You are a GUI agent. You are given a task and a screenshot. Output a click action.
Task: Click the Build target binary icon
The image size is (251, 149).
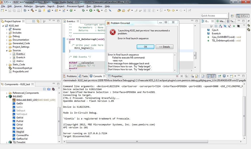point(39,10)
